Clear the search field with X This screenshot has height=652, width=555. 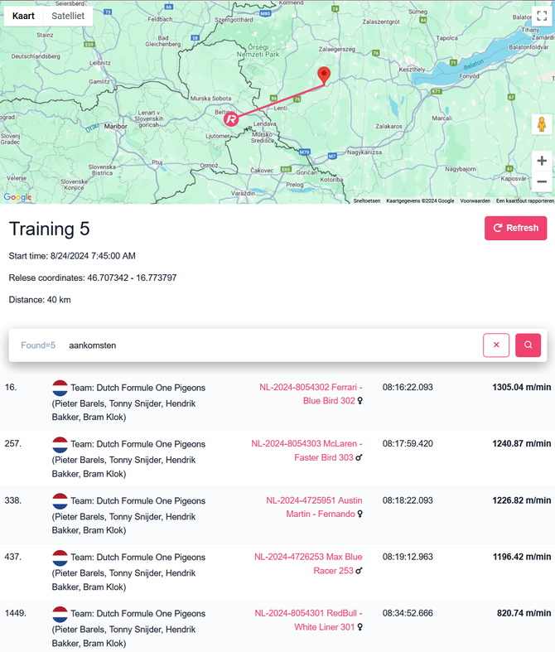click(496, 345)
